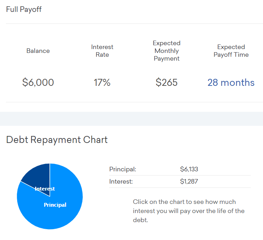Click the gray divider band above the chart section
This screenshot has height=240, width=263.
click(131, 118)
